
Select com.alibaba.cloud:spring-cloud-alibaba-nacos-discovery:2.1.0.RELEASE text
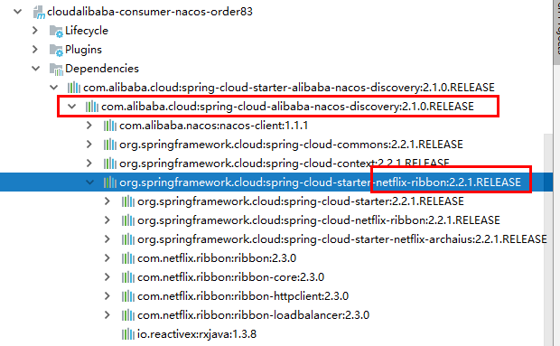pos(287,107)
